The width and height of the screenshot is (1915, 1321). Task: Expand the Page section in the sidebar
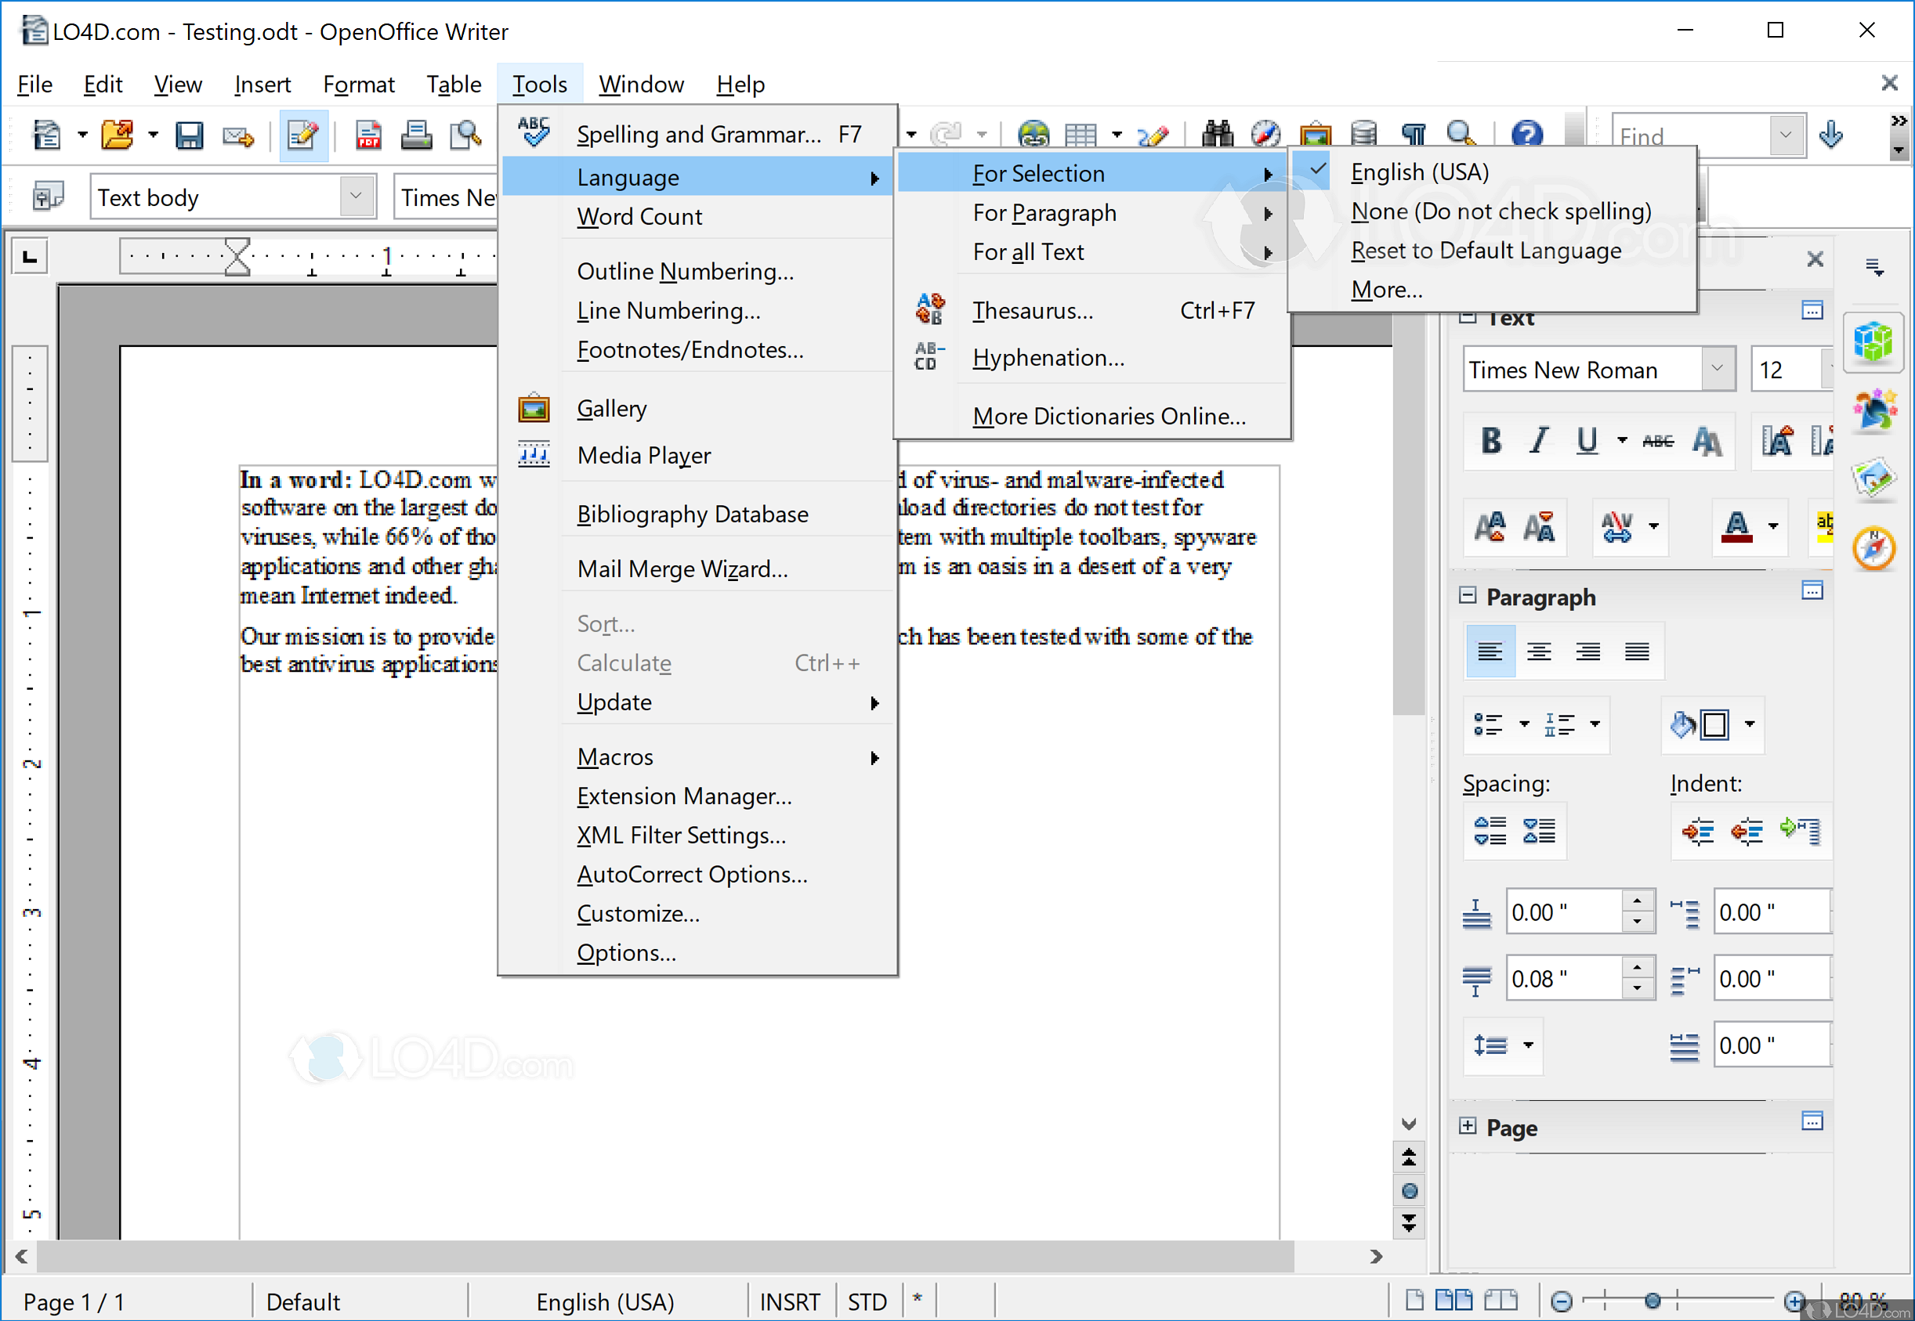click(1468, 1128)
